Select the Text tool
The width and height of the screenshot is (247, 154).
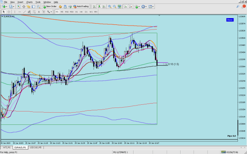[39, 12]
